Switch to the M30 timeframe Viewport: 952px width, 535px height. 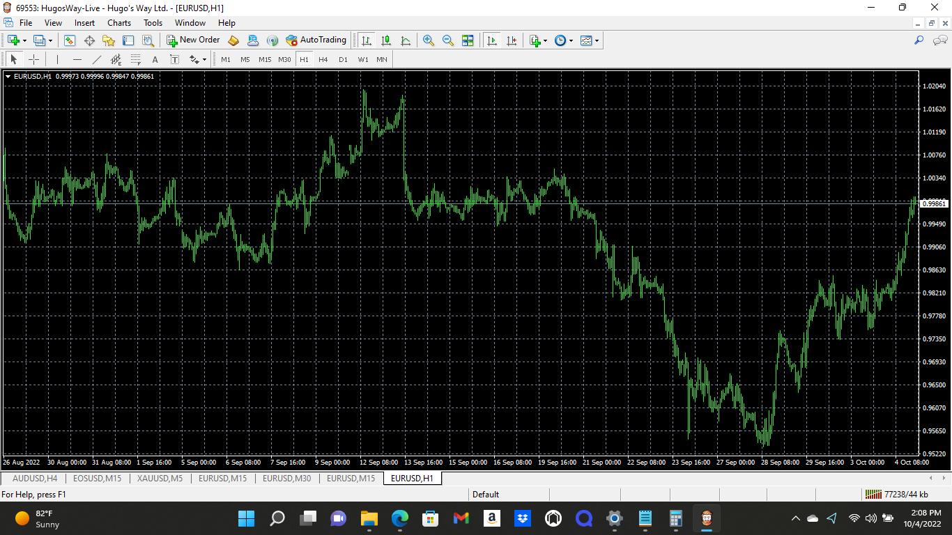point(284,59)
